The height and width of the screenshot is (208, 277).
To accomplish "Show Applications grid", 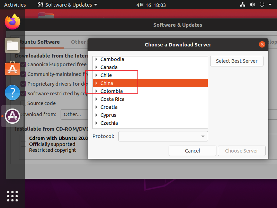I will [12, 196].
